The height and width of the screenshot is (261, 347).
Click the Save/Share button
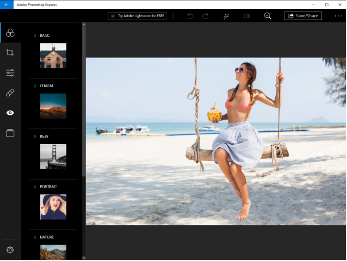[x=302, y=16]
